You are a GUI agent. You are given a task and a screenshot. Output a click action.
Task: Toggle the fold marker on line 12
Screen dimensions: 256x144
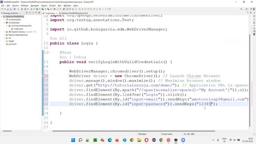pos(49,52)
